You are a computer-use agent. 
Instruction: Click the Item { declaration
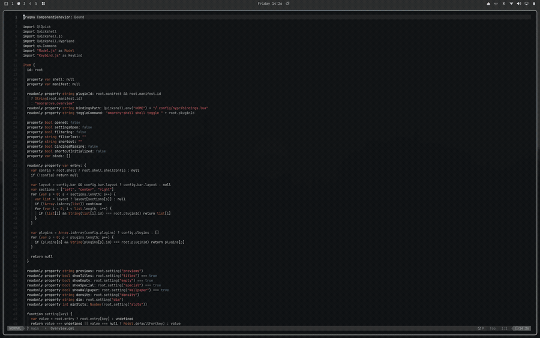pyautogui.click(x=29, y=65)
